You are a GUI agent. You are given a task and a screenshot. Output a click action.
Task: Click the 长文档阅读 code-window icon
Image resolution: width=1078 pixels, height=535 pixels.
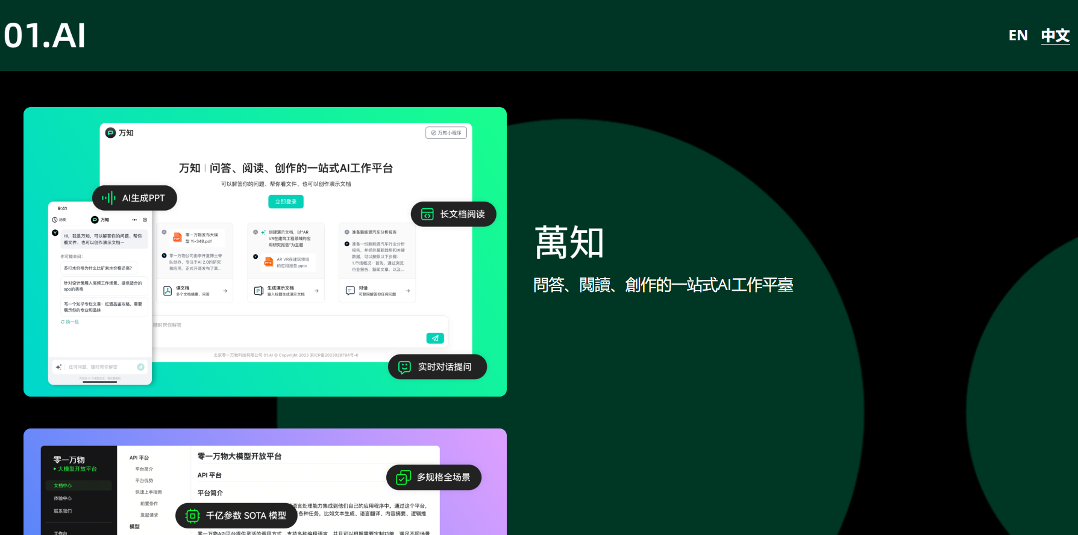tap(427, 214)
